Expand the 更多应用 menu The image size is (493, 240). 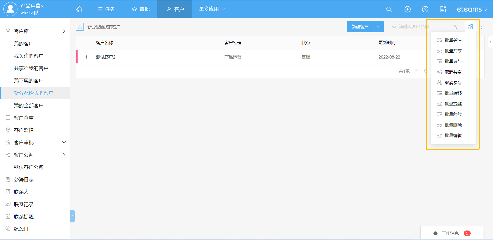212,9
